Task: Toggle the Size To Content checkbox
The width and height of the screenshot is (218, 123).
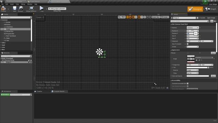Action: point(188,44)
